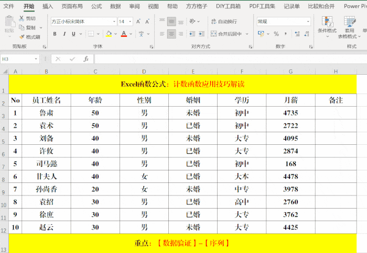This screenshot has width=367, height=253.
Task: Open font group dialog launcher
Action: click(x=152, y=47)
